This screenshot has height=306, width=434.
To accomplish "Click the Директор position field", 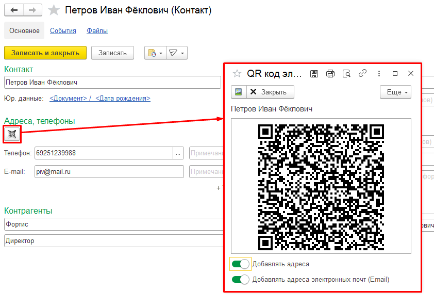I will (114, 240).
